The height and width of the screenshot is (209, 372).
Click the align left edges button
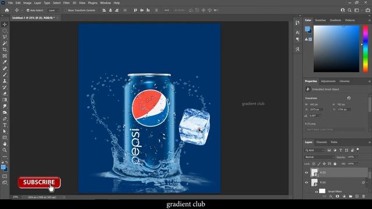(104, 10)
